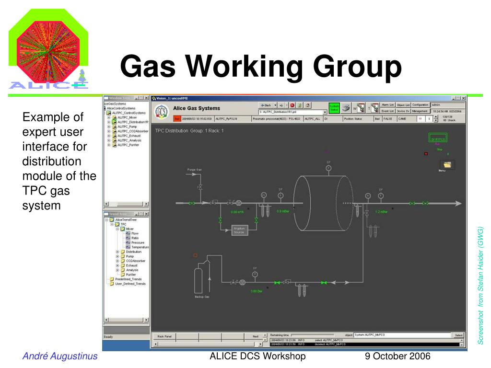The height and width of the screenshot is (368, 491).
Task: Click the small red square indicator
Action: [x=426, y=154]
